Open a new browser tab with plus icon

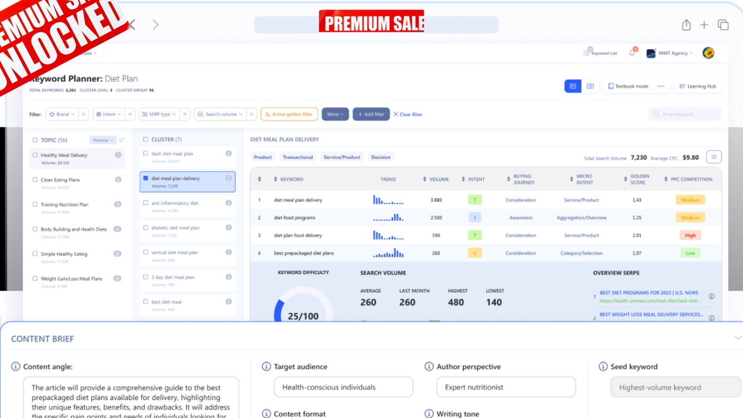pyautogui.click(x=704, y=25)
